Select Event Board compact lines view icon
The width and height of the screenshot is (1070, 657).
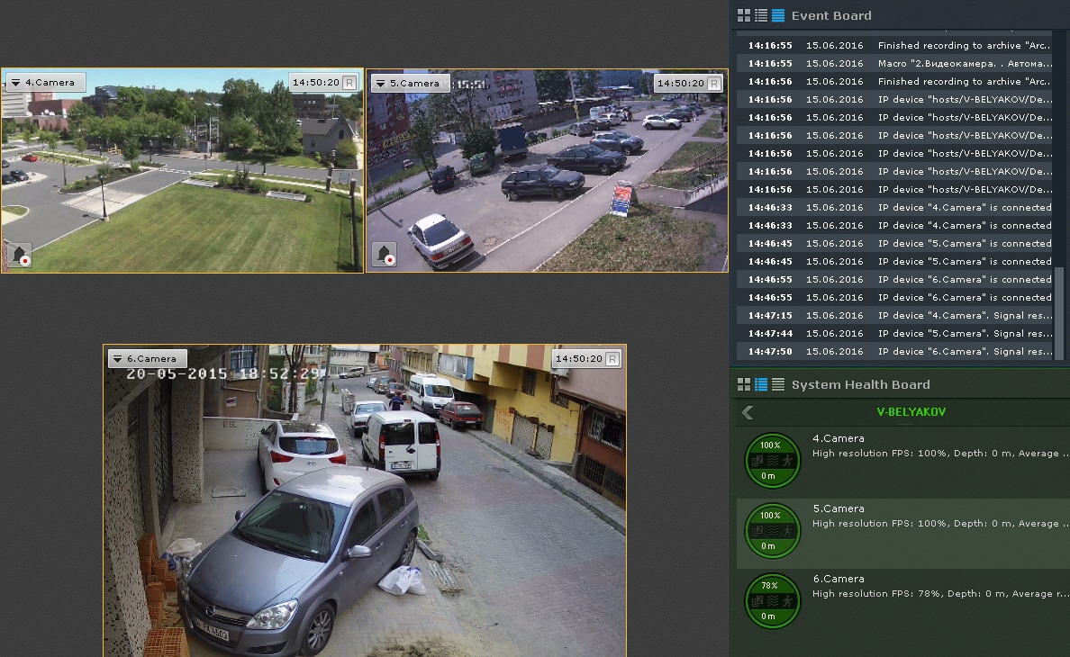[x=778, y=15]
